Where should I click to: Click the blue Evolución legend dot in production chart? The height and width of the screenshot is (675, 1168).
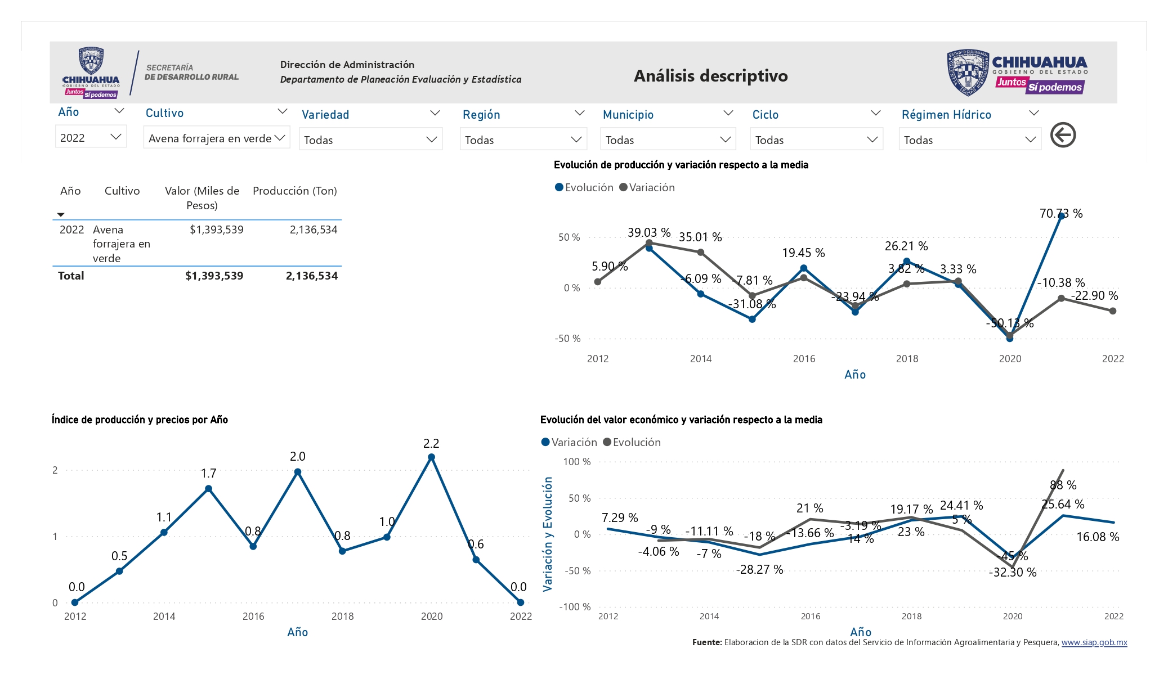[559, 187]
